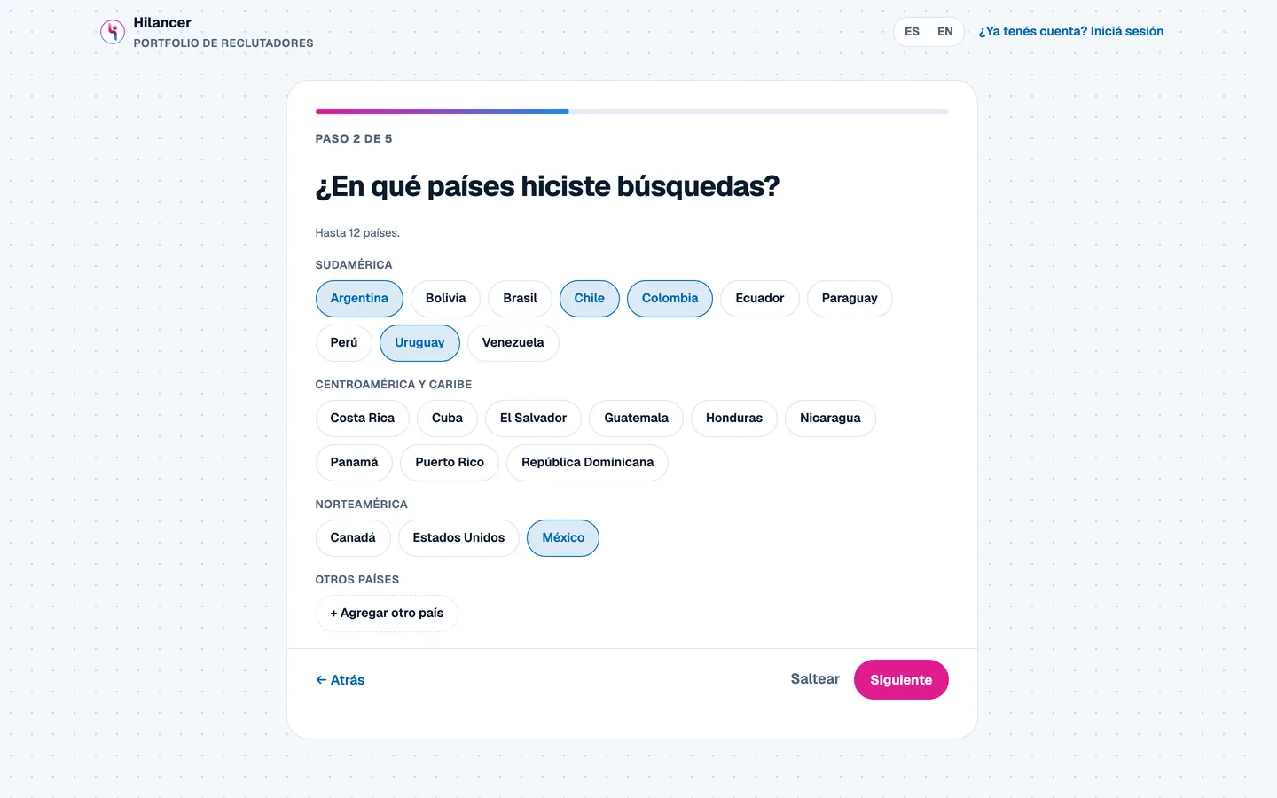
Task: Select the República Dominicana chip
Action: click(x=587, y=463)
